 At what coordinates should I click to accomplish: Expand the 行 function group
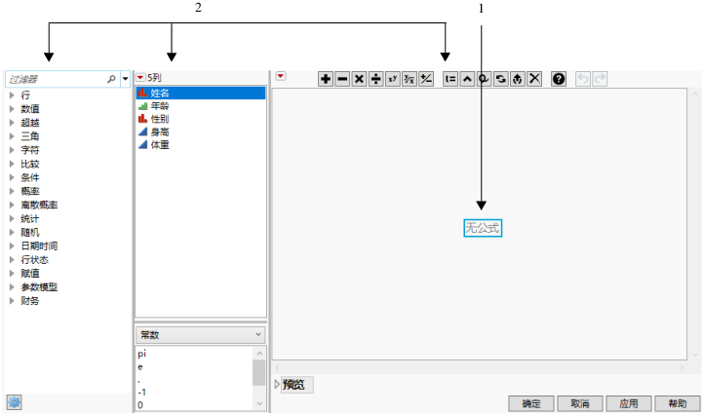tap(12, 95)
